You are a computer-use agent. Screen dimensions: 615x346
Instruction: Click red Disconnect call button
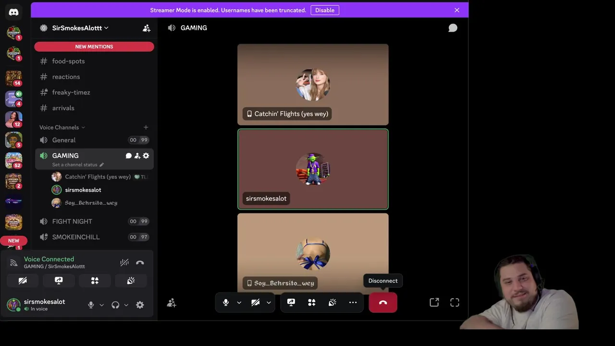pyautogui.click(x=383, y=302)
